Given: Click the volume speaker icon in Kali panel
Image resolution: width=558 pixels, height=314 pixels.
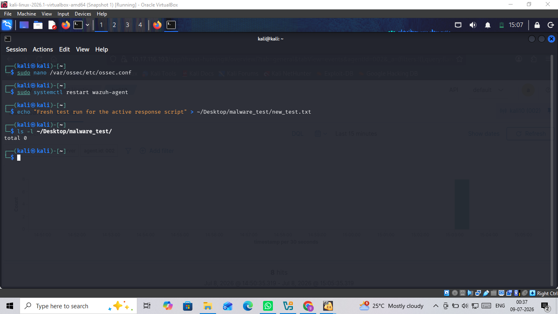Looking at the screenshot, I should click(473, 25).
